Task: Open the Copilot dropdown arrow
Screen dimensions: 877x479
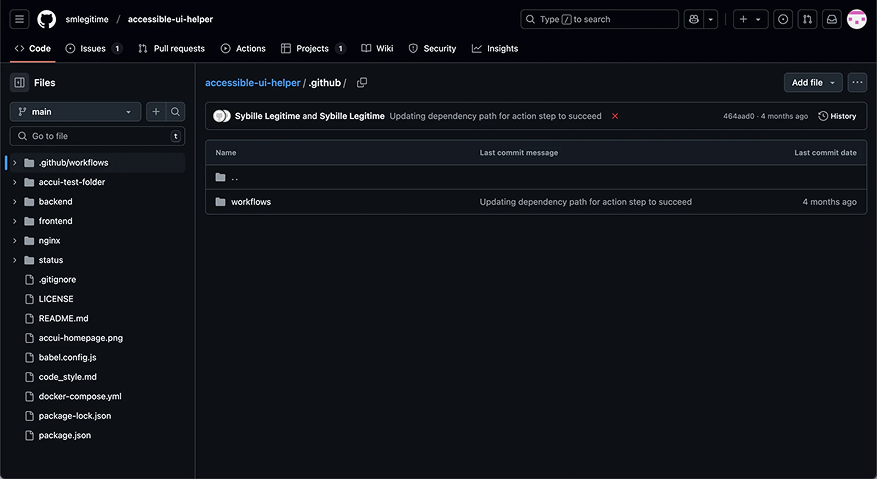Action: point(710,19)
